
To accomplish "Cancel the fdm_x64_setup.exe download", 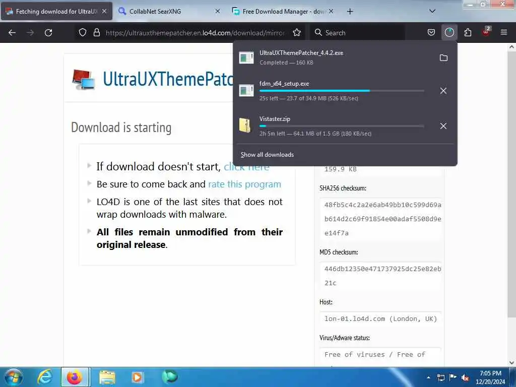I will pyautogui.click(x=443, y=91).
